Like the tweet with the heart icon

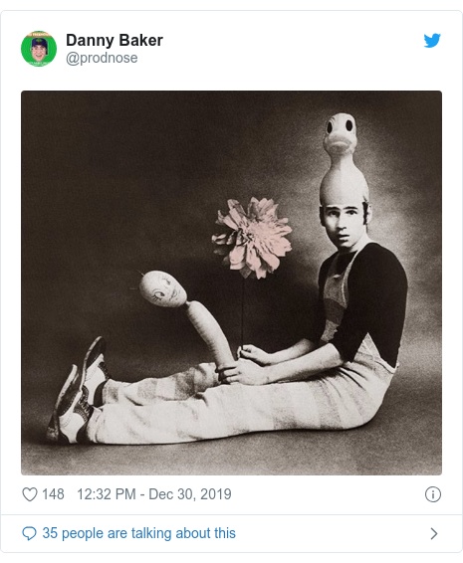[x=30, y=494]
